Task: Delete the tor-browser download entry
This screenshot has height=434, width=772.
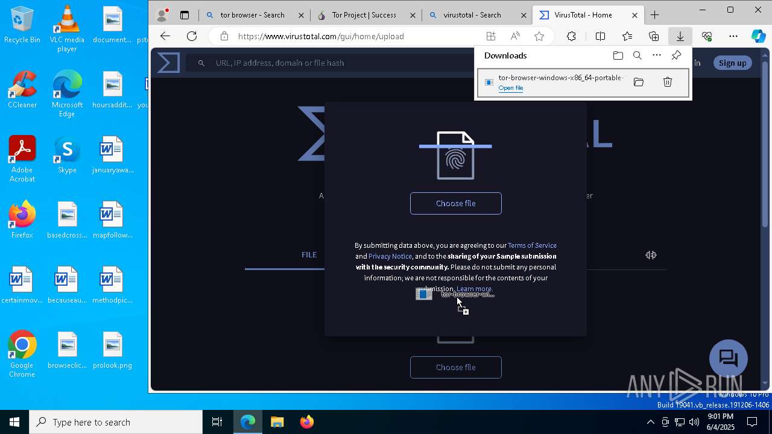Action: pos(668,82)
